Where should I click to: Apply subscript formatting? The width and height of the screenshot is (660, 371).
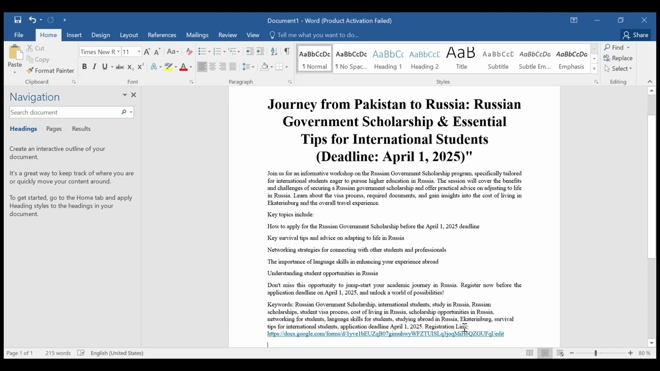click(x=130, y=67)
